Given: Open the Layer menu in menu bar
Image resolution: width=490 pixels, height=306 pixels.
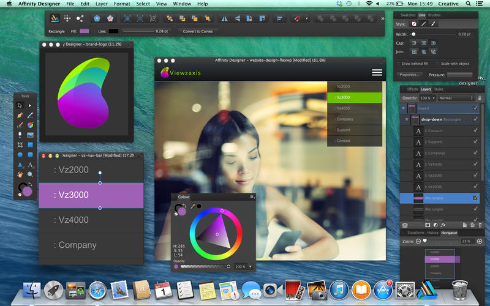Looking at the screenshot, I should 101,4.
